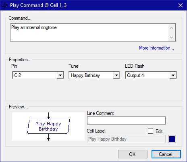The height and width of the screenshot is (162, 187).
Task: Open the Tune dropdown list
Action: click(116, 75)
